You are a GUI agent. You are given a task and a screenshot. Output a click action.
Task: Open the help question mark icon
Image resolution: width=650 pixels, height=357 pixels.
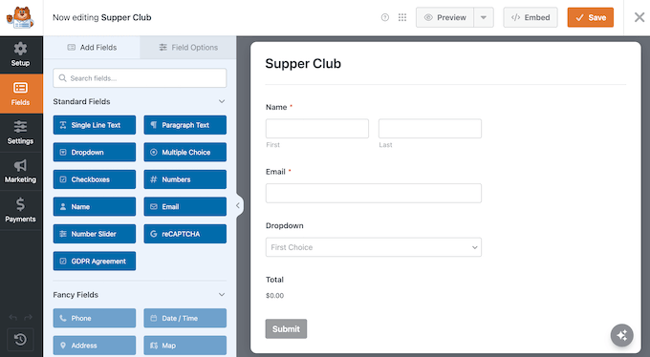click(x=385, y=17)
